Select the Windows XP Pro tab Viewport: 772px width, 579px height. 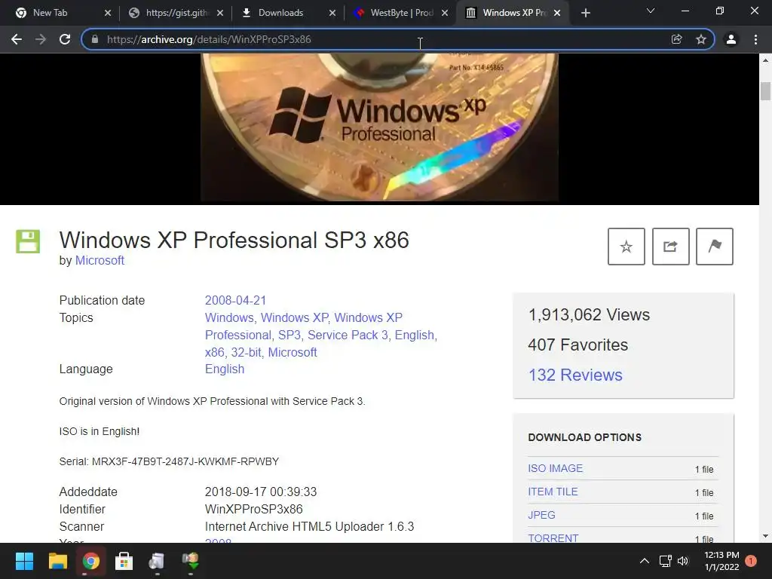tap(514, 13)
